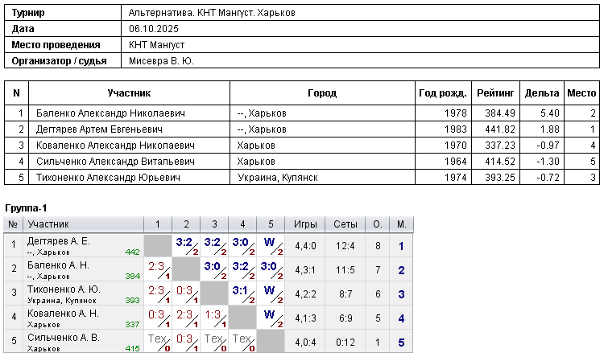Select Дегтярев А. Е. in Группа-1 table

tap(59, 241)
